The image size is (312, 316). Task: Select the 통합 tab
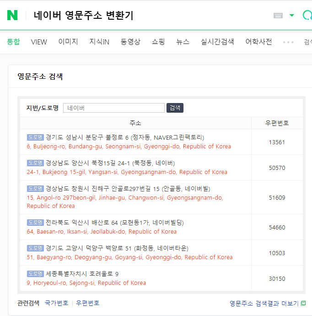click(13, 42)
